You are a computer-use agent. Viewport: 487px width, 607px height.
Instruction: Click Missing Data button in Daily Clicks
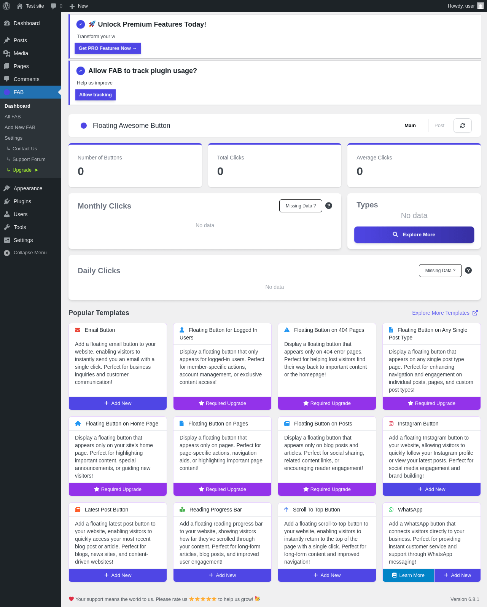tap(440, 271)
